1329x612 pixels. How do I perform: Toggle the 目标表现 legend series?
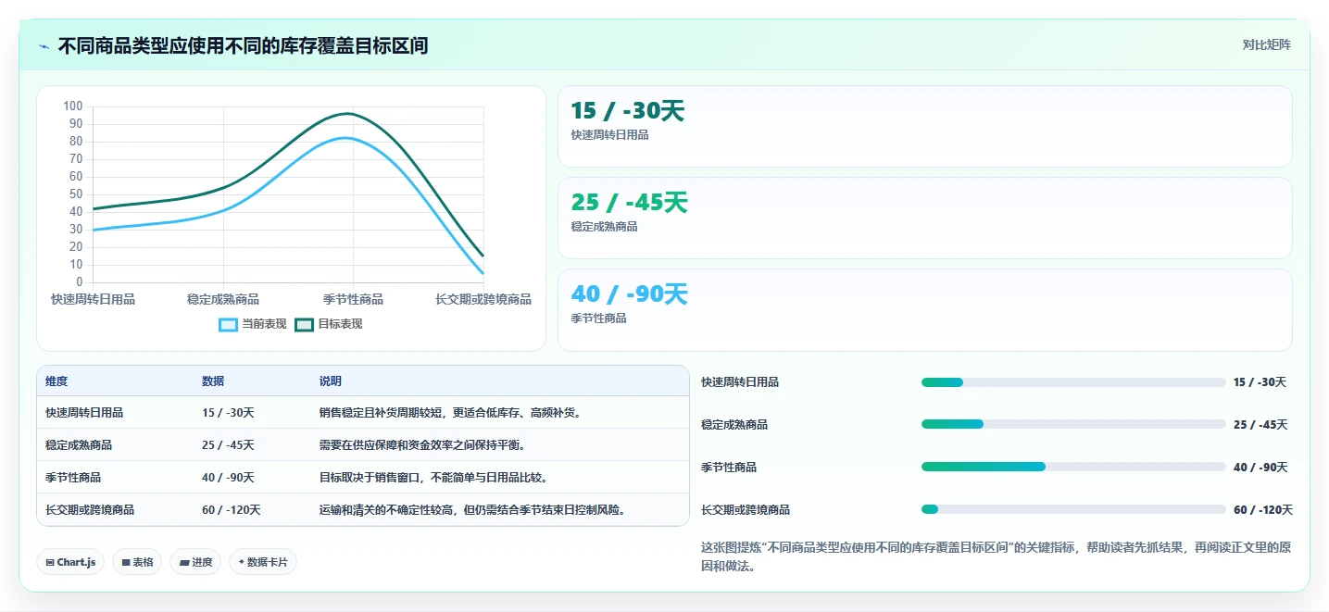tap(329, 324)
